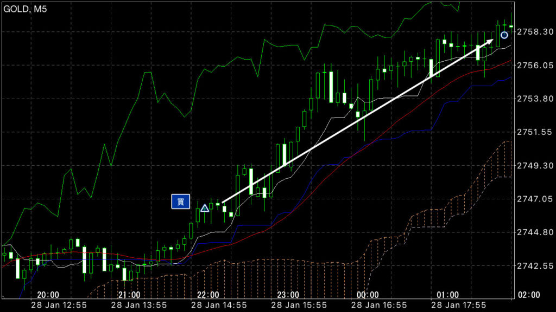
Task: Click the 01:00 time label
Action: [448, 295]
